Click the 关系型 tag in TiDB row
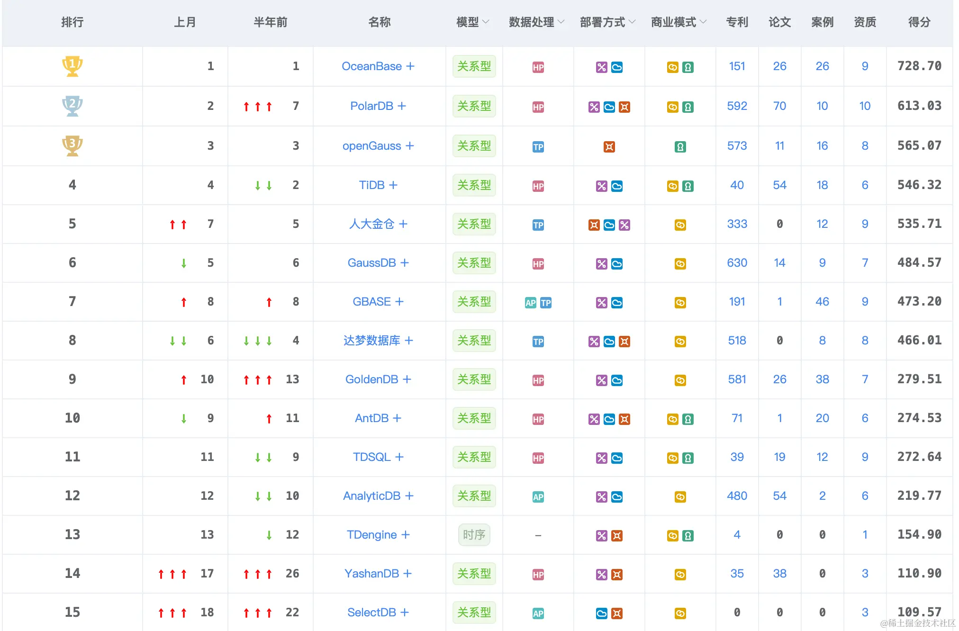Screen dimensions: 959x631 [x=474, y=185]
